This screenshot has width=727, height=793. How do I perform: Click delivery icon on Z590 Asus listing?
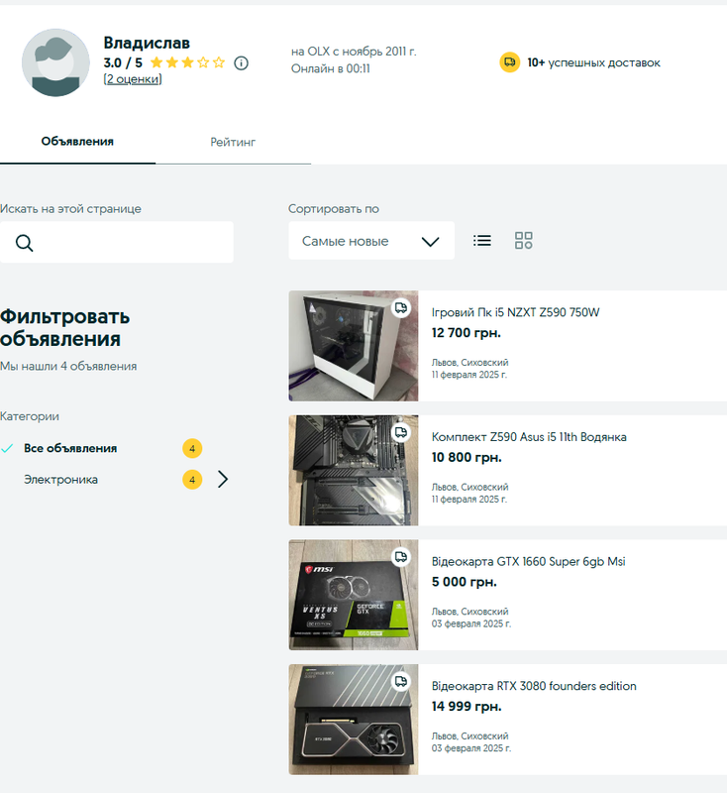401,432
